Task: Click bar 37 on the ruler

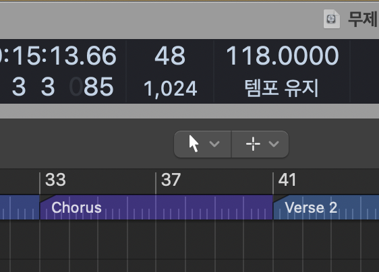Action: [171, 180]
